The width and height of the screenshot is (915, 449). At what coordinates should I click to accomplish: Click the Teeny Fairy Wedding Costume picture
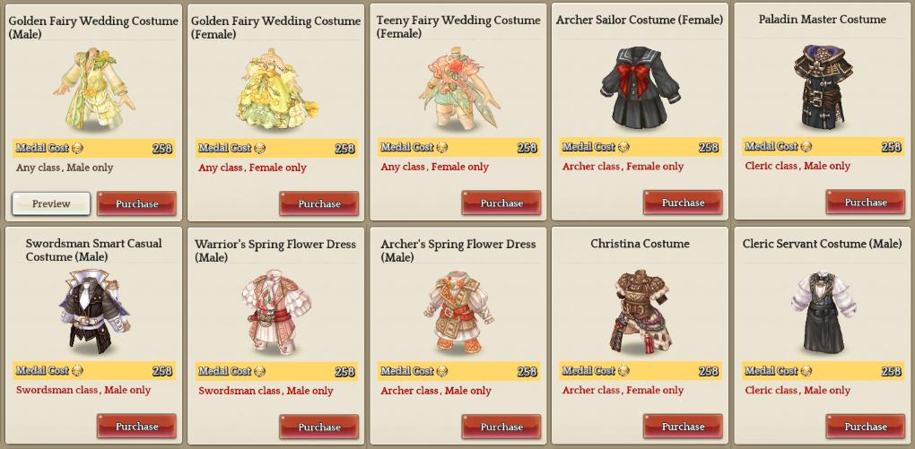pos(459,89)
